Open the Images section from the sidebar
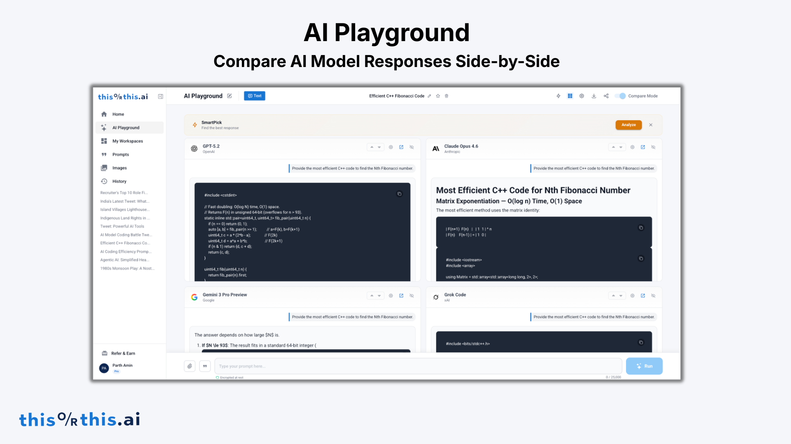This screenshot has width=791, height=444. 119,168
